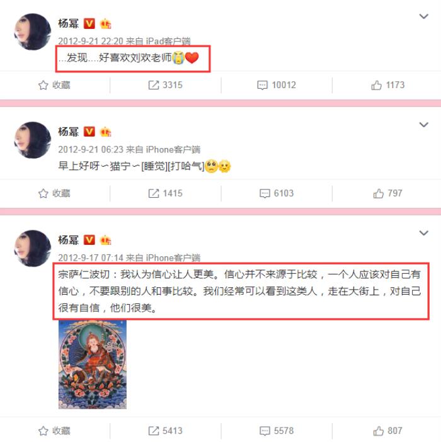Expand options chevron on 22:20 iPad post
Viewport: 441px width, 442px height.
click(424, 16)
